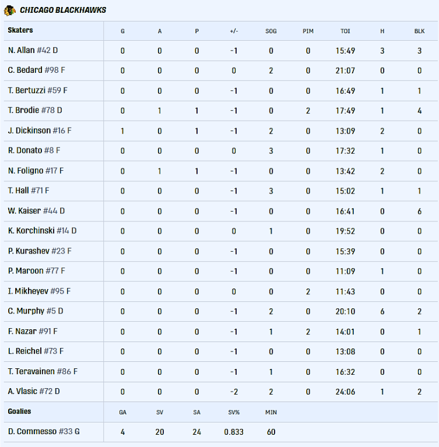
Task: Sort skaters by SOG column header
Action: [271, 31]
